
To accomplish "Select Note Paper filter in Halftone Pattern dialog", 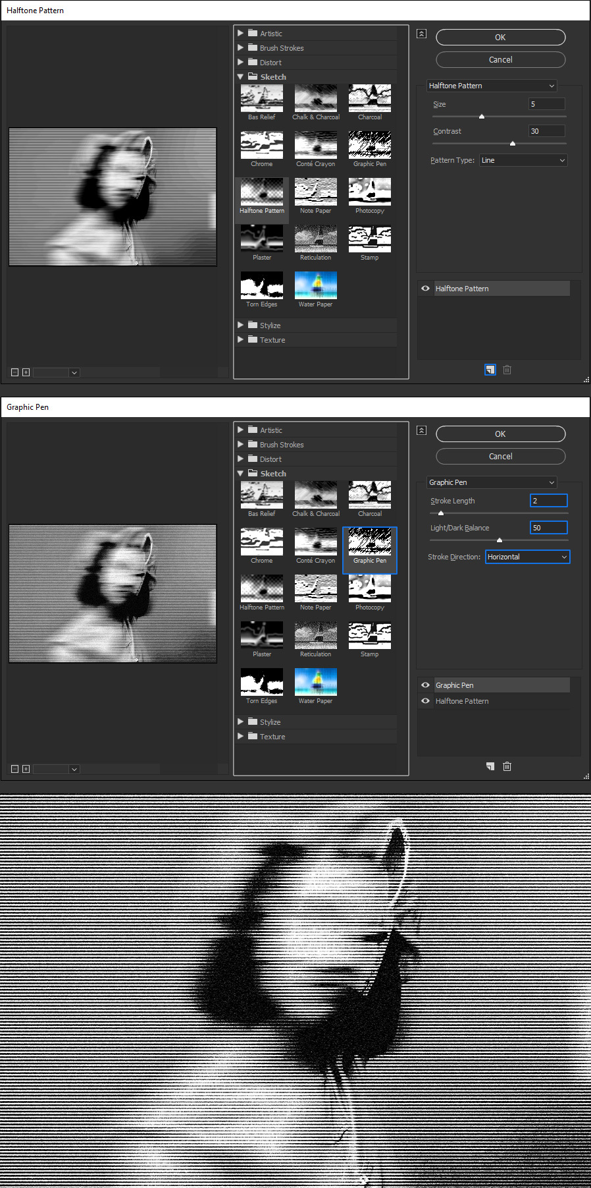I will [316, 192].
